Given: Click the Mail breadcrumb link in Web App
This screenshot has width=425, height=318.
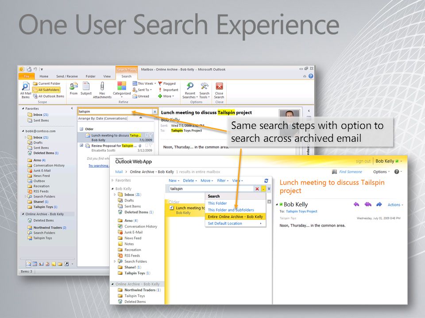Looking at the screenshot, I should tap(119, 172).
